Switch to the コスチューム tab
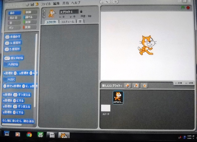The height and width of the screenshot is (142, 197). (x=68, y=22)
